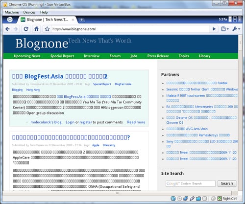This screenshot has height=204, width=245.
Task: Click the Chrome OS logo button
Action: point(10,20)
